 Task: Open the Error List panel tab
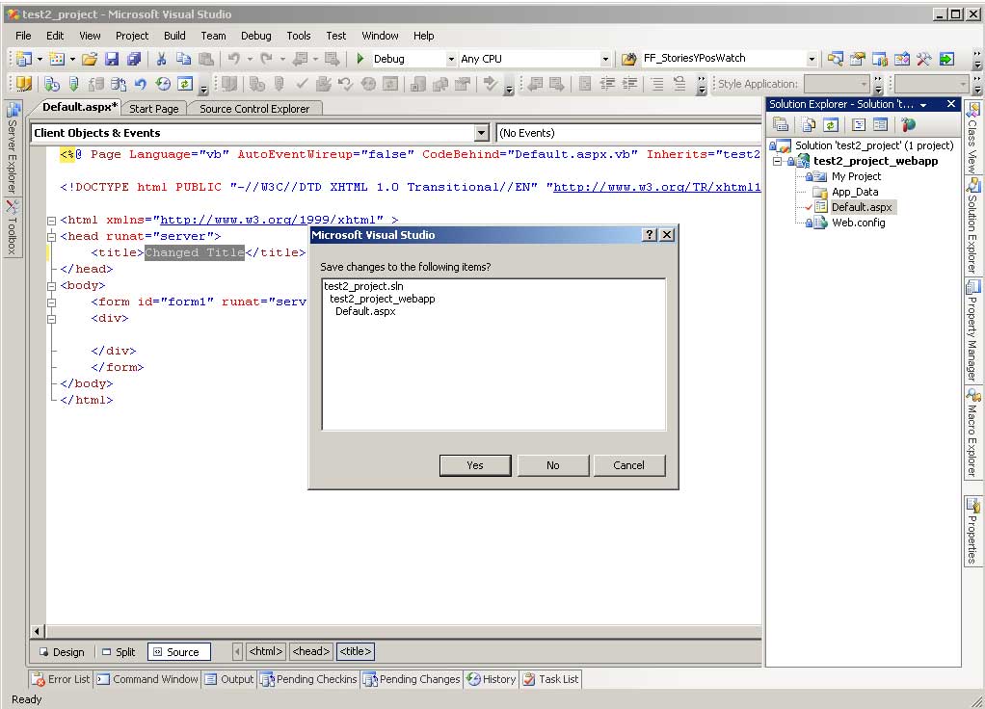[61, 679]
